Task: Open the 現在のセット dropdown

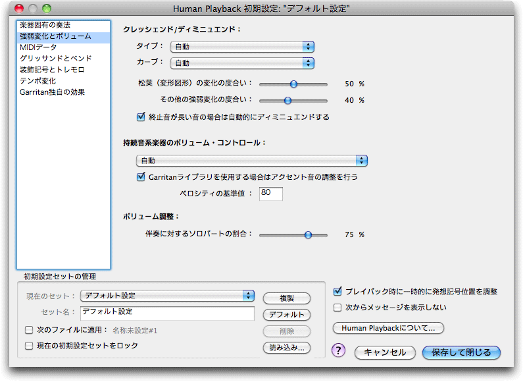Action: tap(168, 296)
